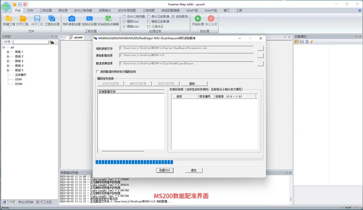
Task: Click the 工程批处理 icon
Action: coord(52,19)
